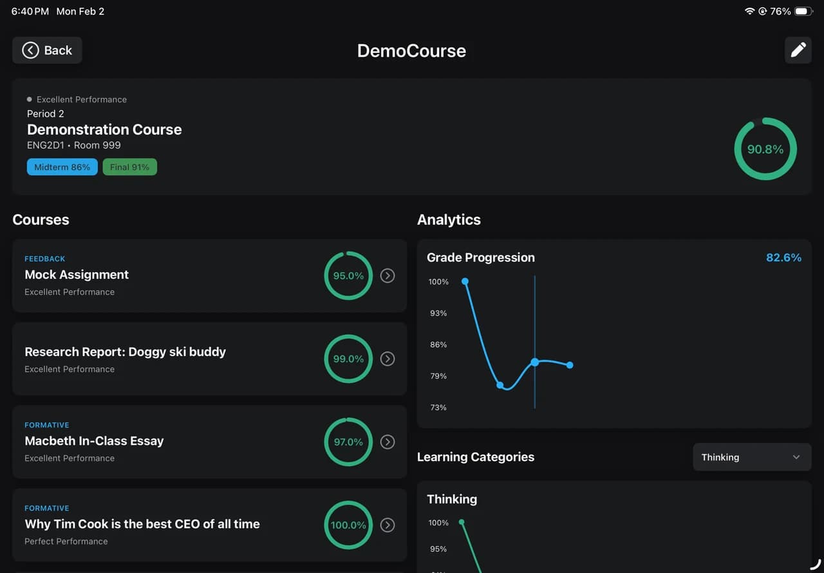Go back using the Back button

tap(47, 50)
